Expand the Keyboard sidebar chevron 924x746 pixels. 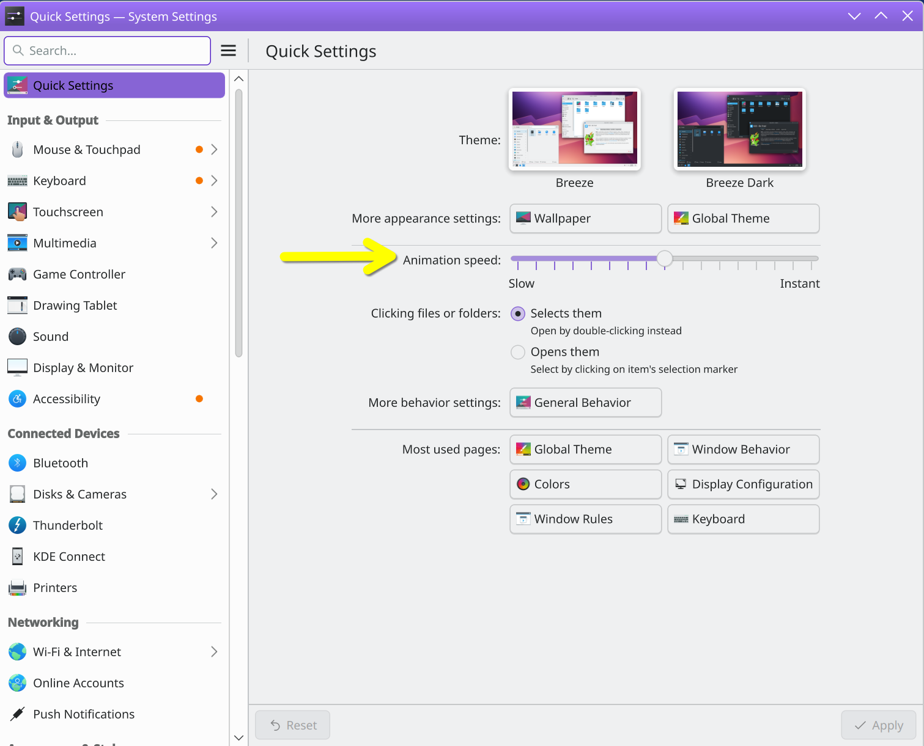coord(214,181)
